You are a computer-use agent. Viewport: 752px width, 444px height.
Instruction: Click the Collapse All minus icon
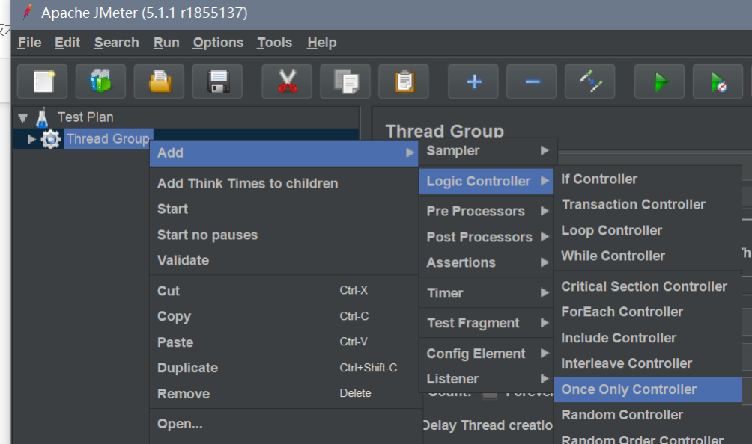coord(532,81)
